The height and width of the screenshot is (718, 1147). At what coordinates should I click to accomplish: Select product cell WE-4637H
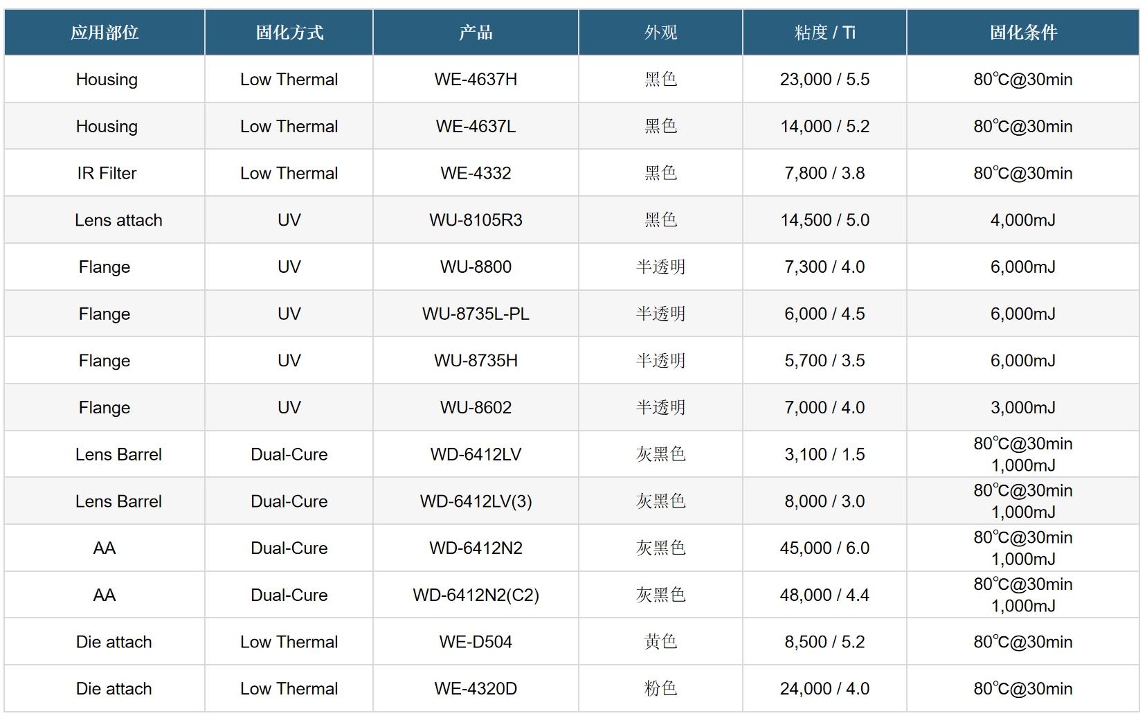pos(476,80)
